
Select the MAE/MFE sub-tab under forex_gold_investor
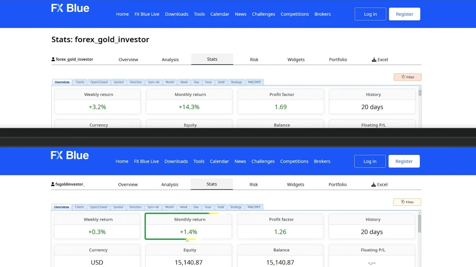[x=254, y=82]
